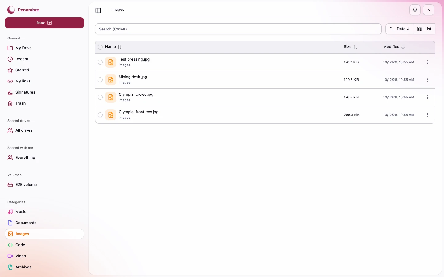Open the more options menu for Mixing desk.jpg
The height and width of the screenshot is (277, 444).
(x=428, y=80)
